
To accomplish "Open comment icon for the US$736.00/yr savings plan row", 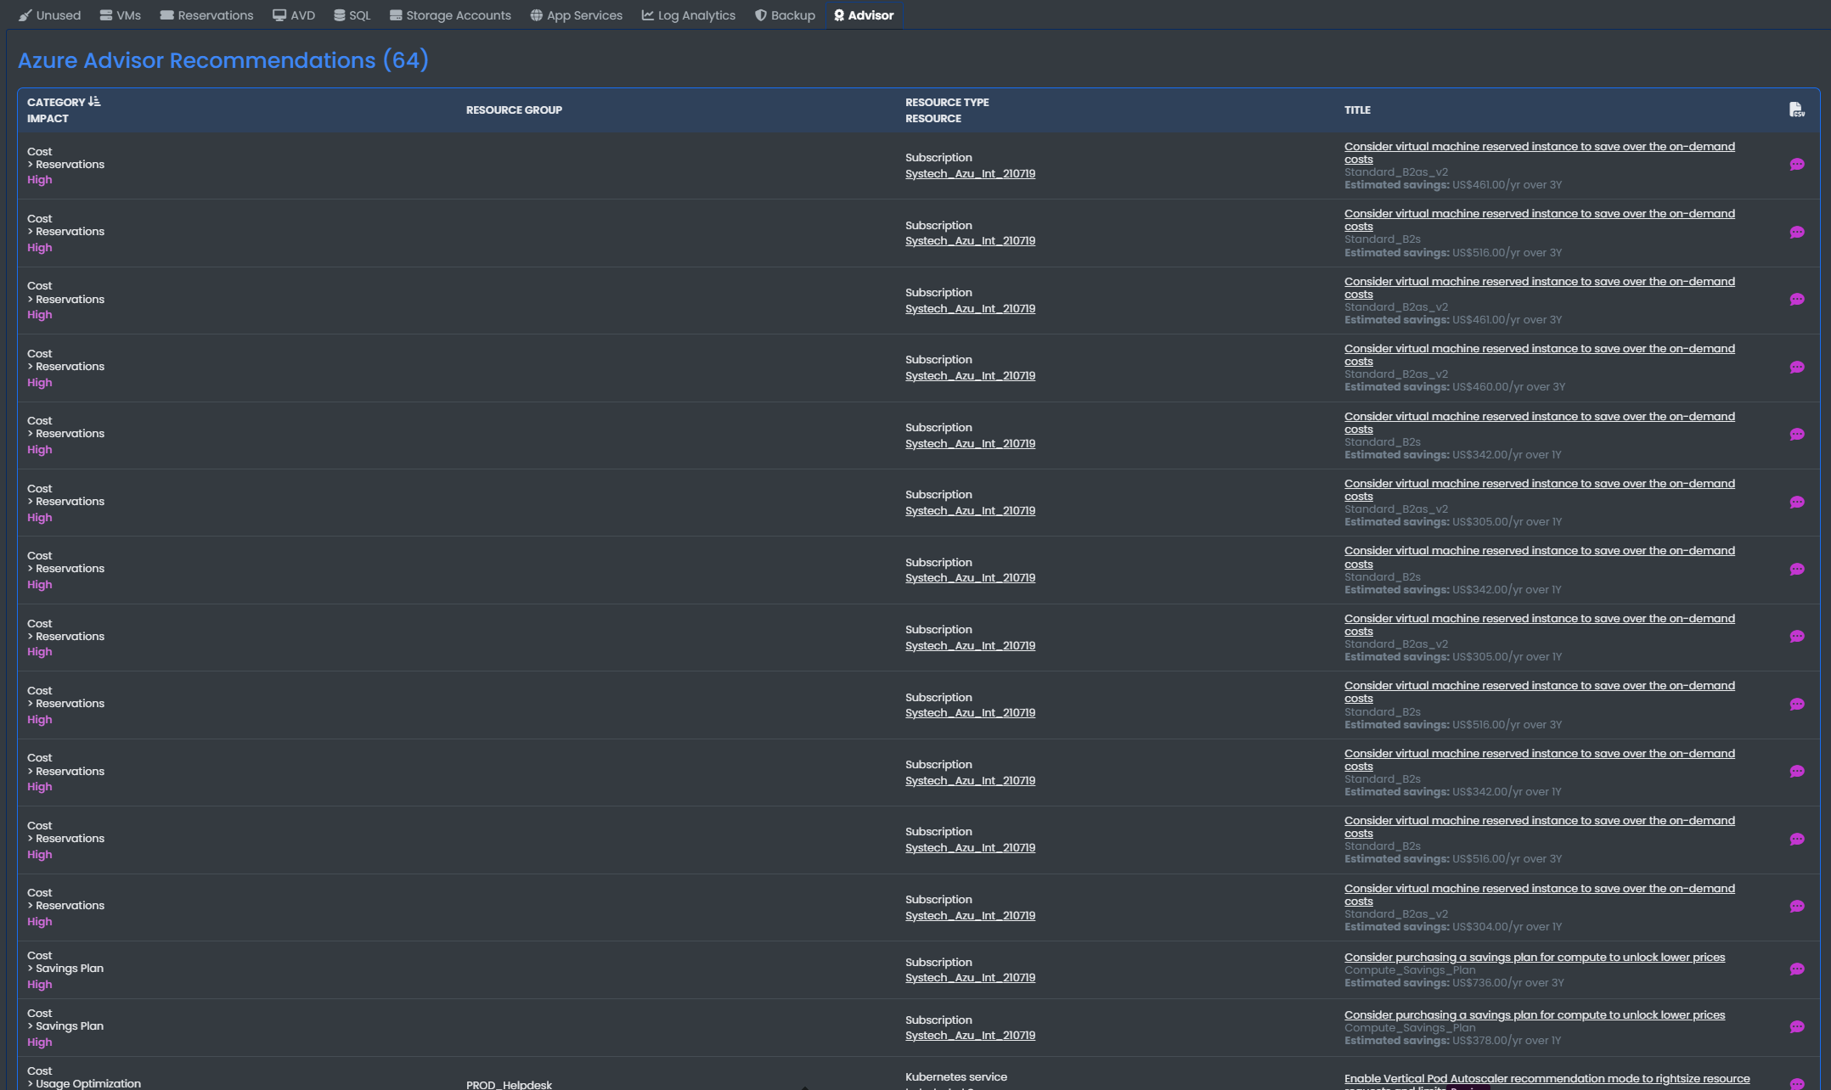I will tap(1797, 969).
